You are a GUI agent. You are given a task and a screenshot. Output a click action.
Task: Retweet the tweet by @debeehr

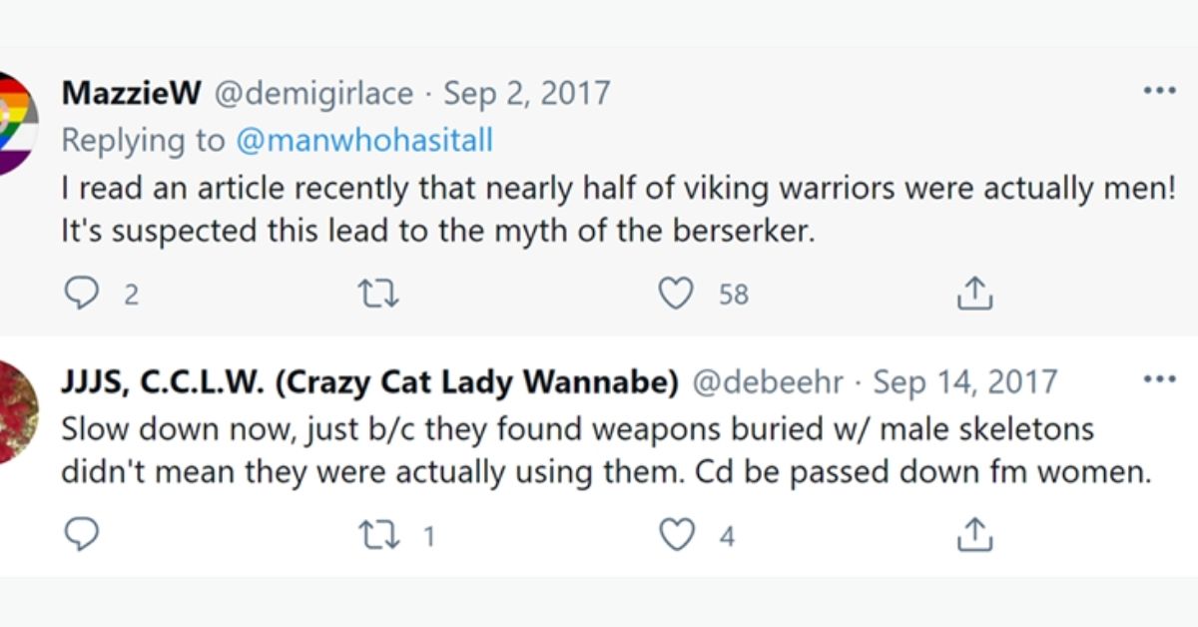378,536
